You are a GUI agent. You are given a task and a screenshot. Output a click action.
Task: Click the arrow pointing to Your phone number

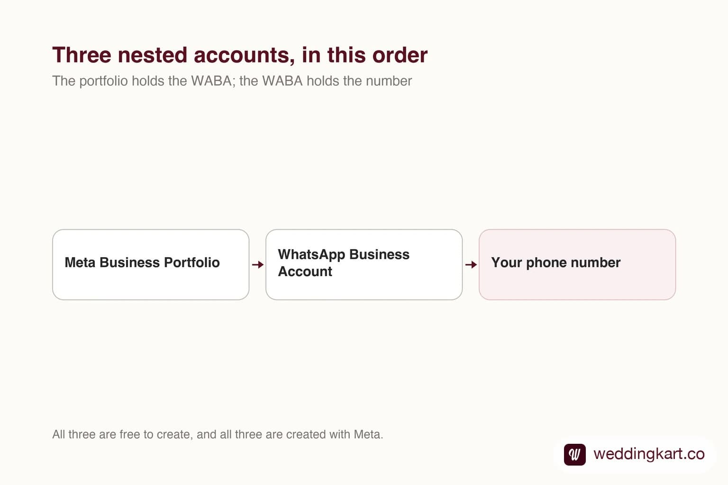click(471, 264)
